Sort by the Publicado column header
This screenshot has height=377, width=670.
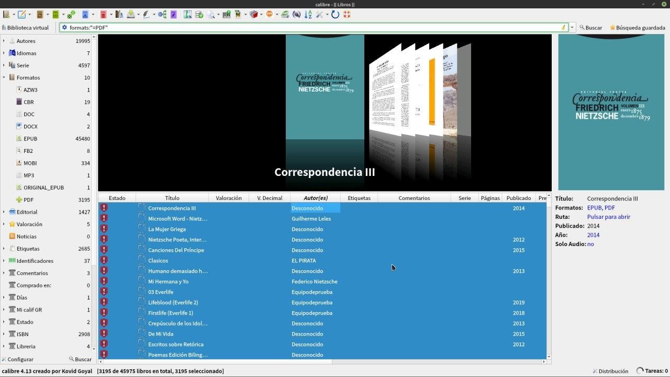519,198
